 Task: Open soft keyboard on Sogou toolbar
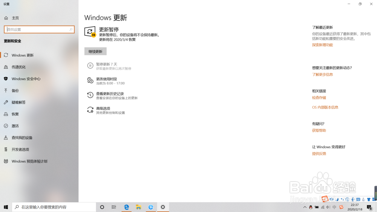tap(358, 199)
